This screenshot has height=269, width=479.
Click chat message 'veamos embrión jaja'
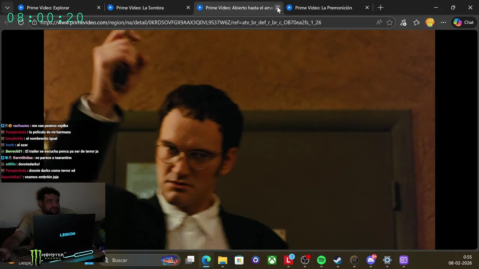(42, 177)
